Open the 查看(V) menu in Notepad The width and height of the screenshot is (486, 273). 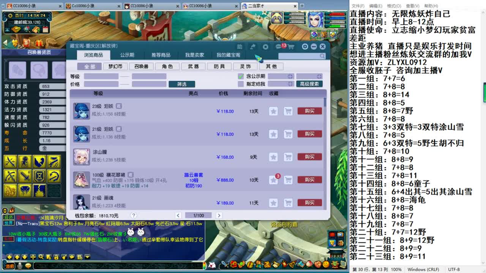pyautogui.click(x=412, y=6)
